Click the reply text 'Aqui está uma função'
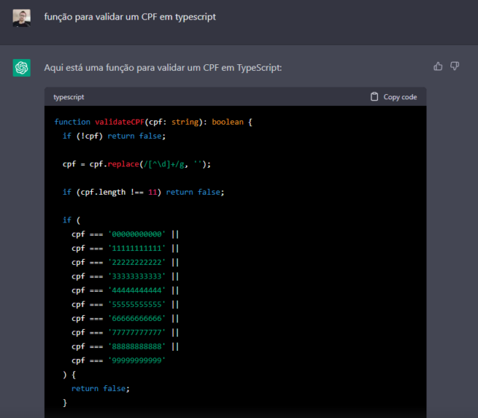The width and height of the screenshot is (478, 418). click(163, 68)
